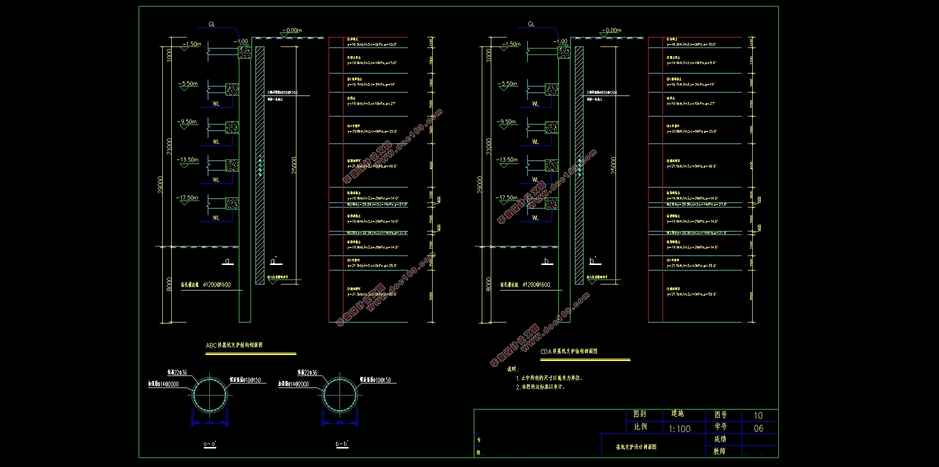939x467 pixels.
Task: Click '钻孔灌注桩 Φ1200@1600' label in ABC drawing
Action: 206,284
